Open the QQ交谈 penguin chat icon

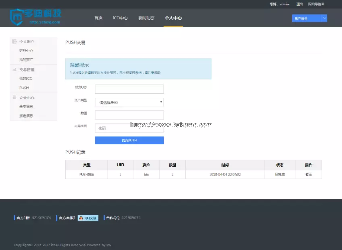pyautogui.click(x=81, y=218)
